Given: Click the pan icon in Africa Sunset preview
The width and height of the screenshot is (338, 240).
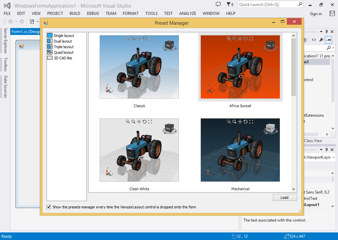Looking at the screenshot, I should click(240, 39).
